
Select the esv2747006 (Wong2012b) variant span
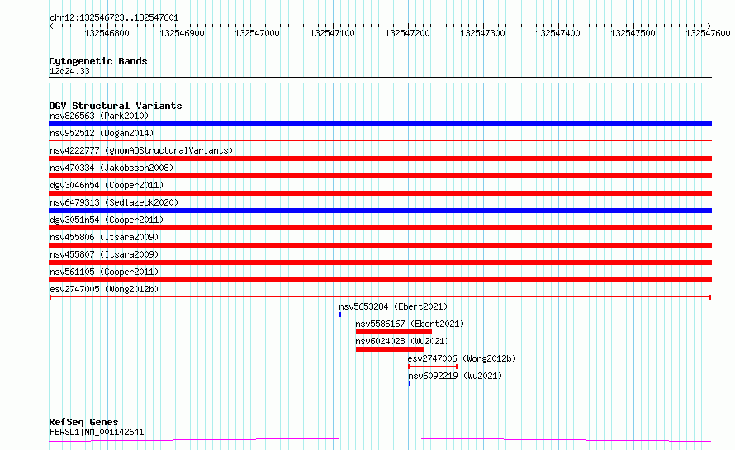(433, 367)
